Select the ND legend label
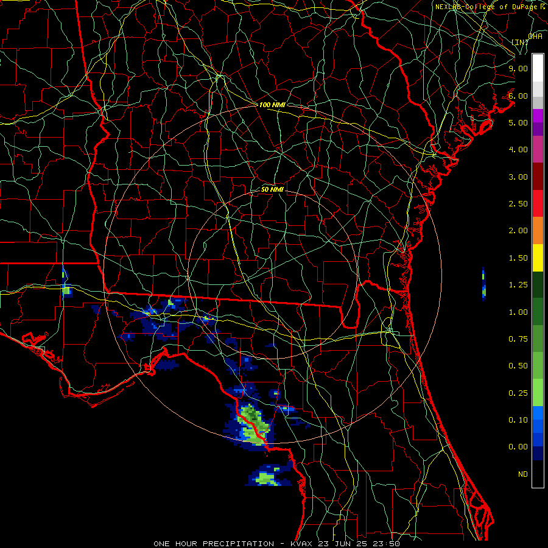Screen dimensions: 548x548 point(523,474)
